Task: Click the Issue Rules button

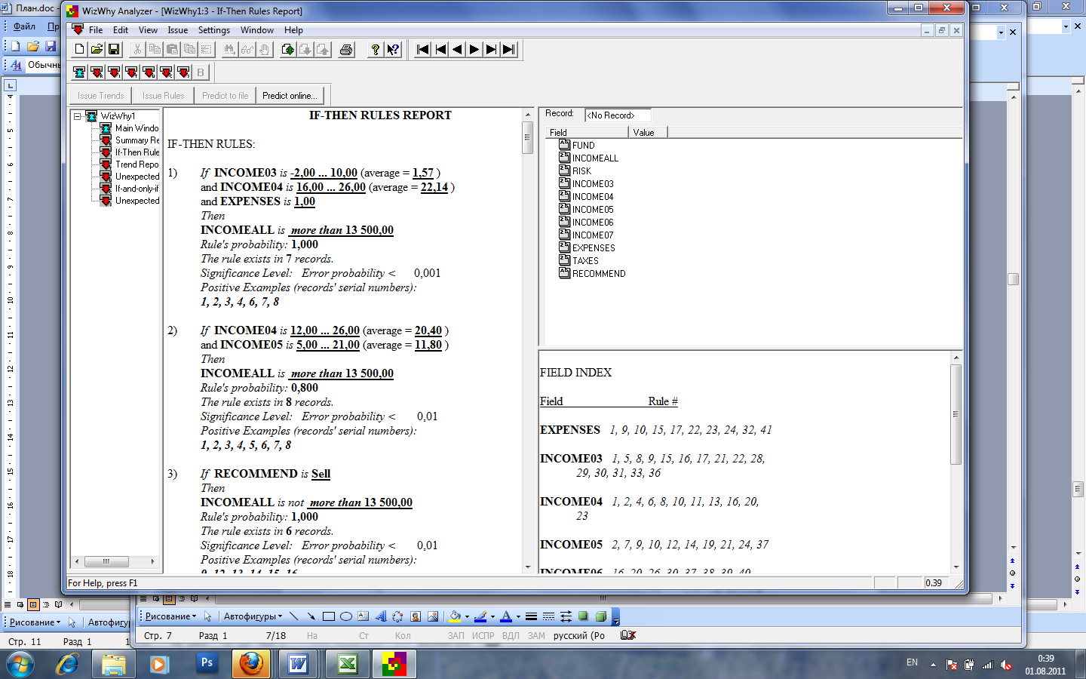Action: pos(163,96)
